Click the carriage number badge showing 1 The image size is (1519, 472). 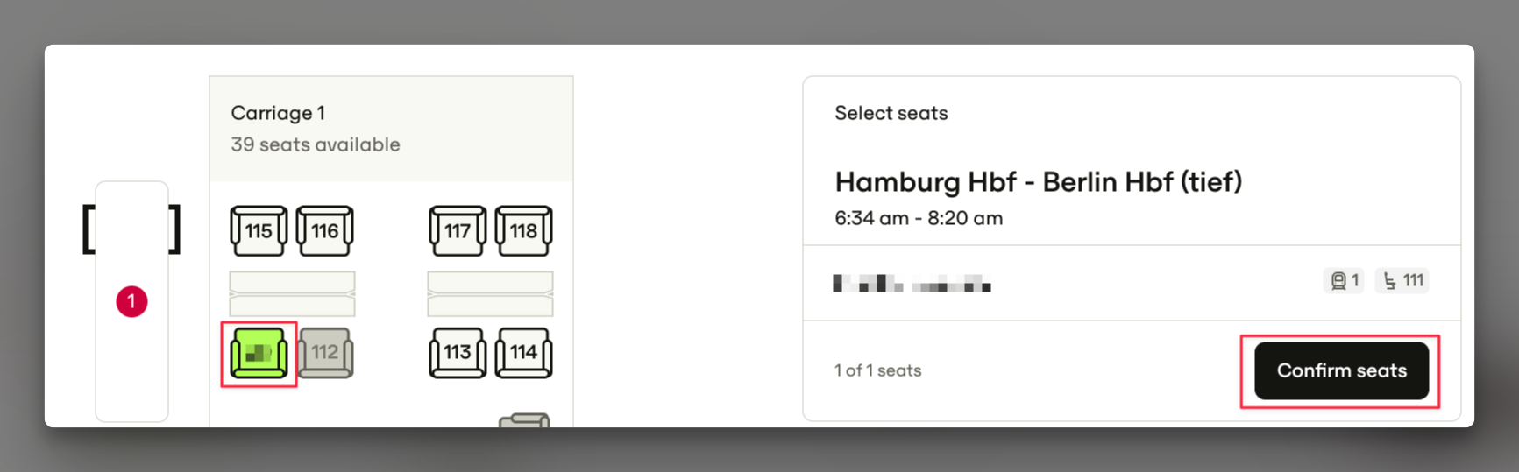click(x=1344, y=281)
